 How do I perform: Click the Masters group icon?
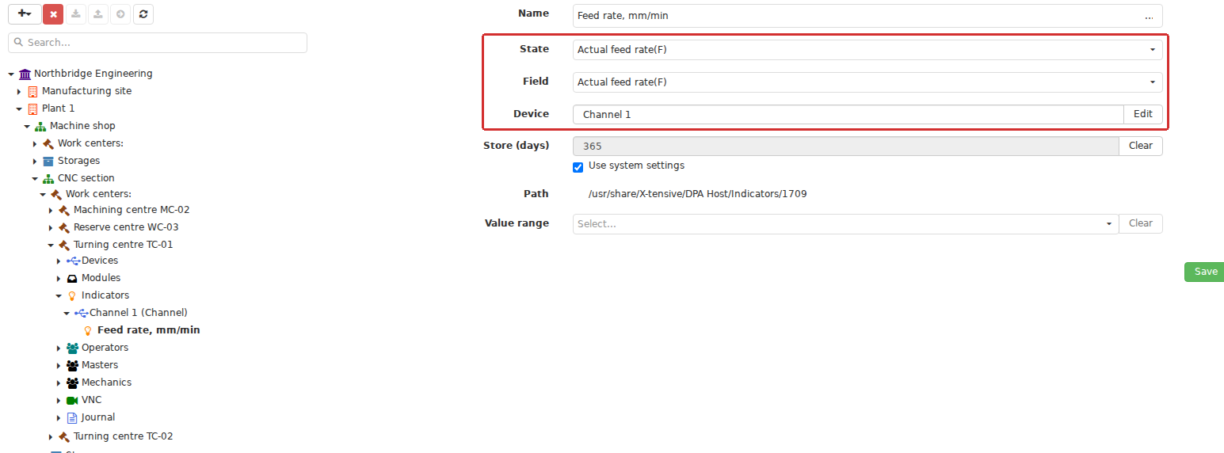tap(73, 365)
